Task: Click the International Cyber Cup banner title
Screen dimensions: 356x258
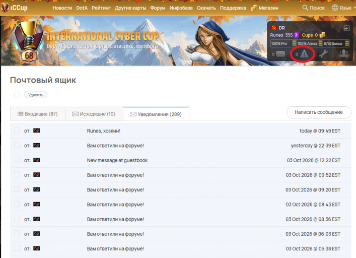Action: coord(103,36)
